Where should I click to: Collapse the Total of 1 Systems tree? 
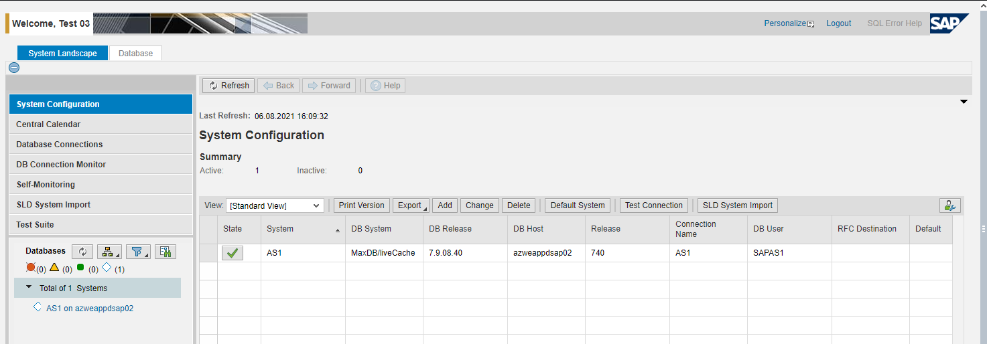(x=29, y=287)
